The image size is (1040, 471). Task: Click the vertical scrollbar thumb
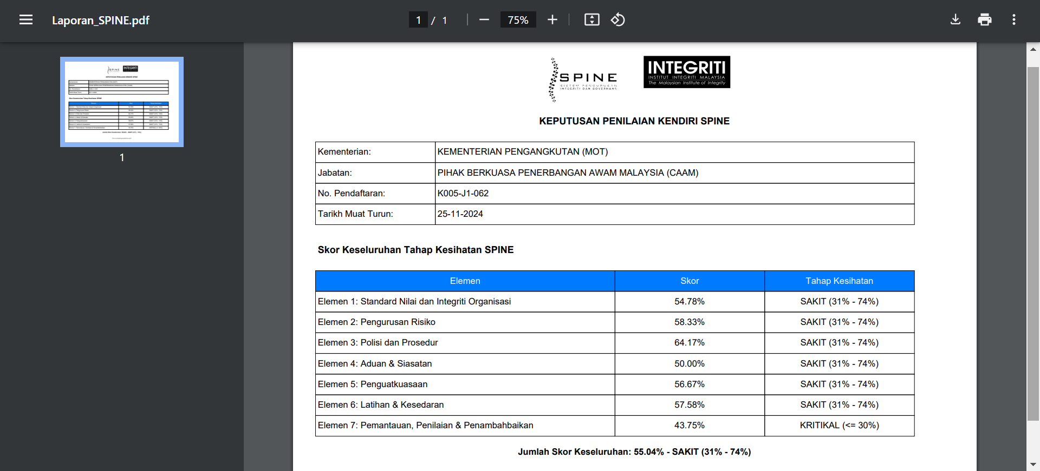point(1033,243)
